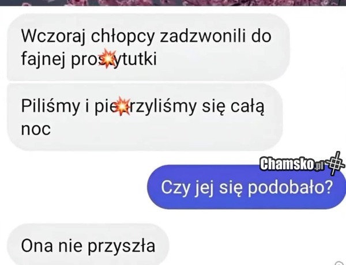The image size is (346, 265).
Task: Click the word "zadzwonili" in the first bubble
Action: click(x=203, y=36)
